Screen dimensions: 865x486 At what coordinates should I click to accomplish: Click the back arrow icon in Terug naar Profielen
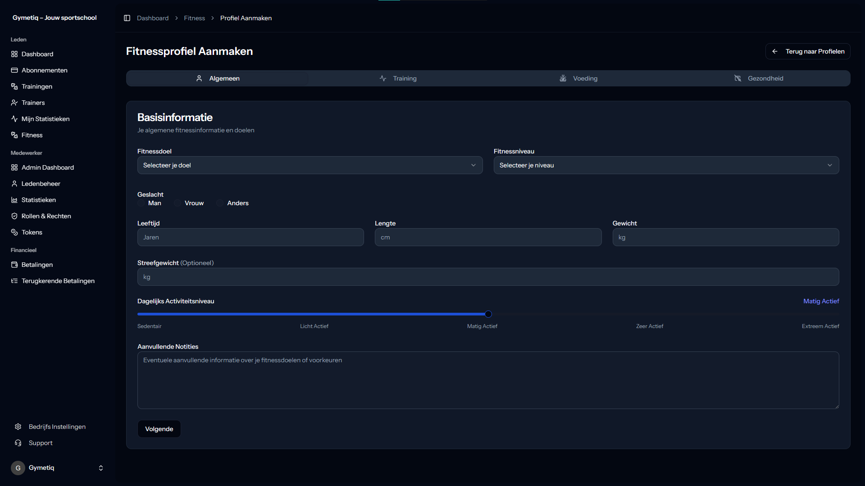(x=775, y=51)
